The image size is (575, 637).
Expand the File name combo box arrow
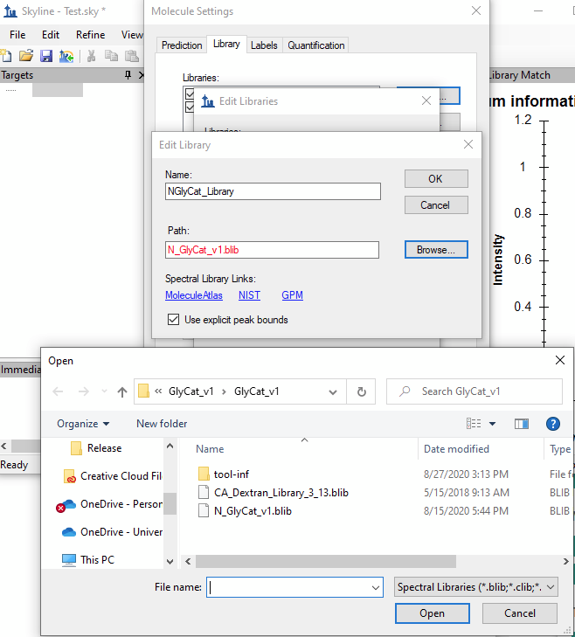(375, 587)
